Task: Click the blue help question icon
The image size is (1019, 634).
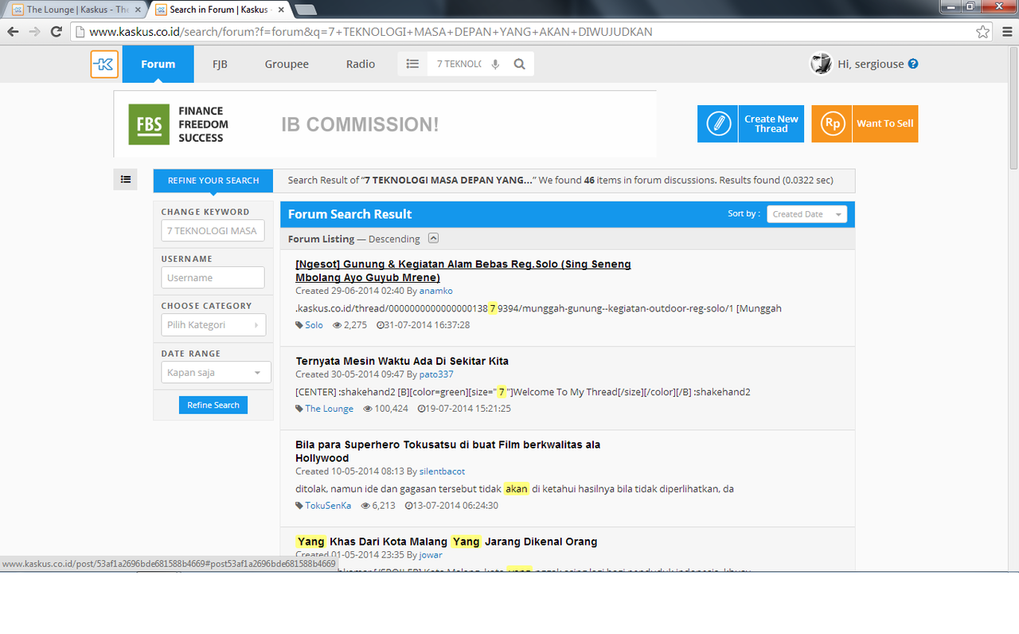Action: [913, 64]
